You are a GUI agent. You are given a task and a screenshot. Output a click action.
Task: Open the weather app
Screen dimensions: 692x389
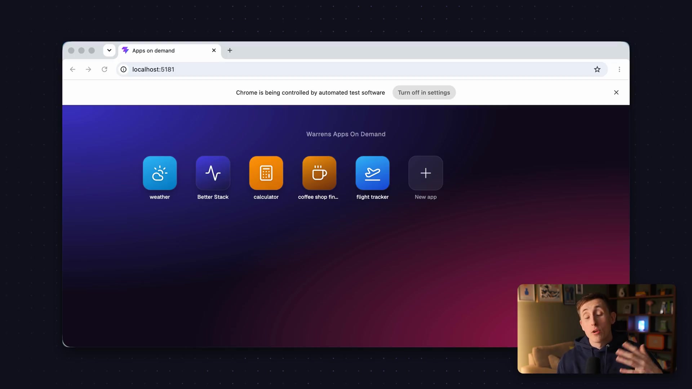pos(160,173)
